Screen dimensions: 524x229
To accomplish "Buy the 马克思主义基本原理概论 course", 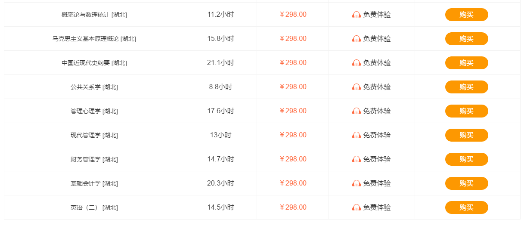I will (466, 39).
